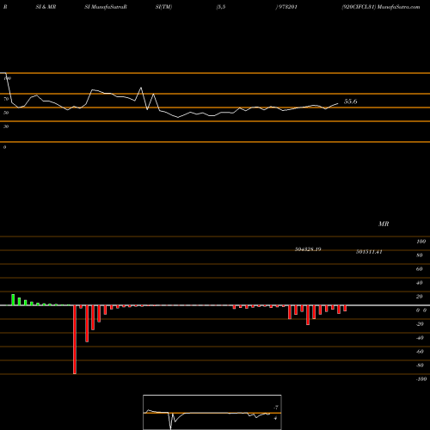430x430 pixels.
Task: Click the SI(TM) header text
Action: point(163,7)
